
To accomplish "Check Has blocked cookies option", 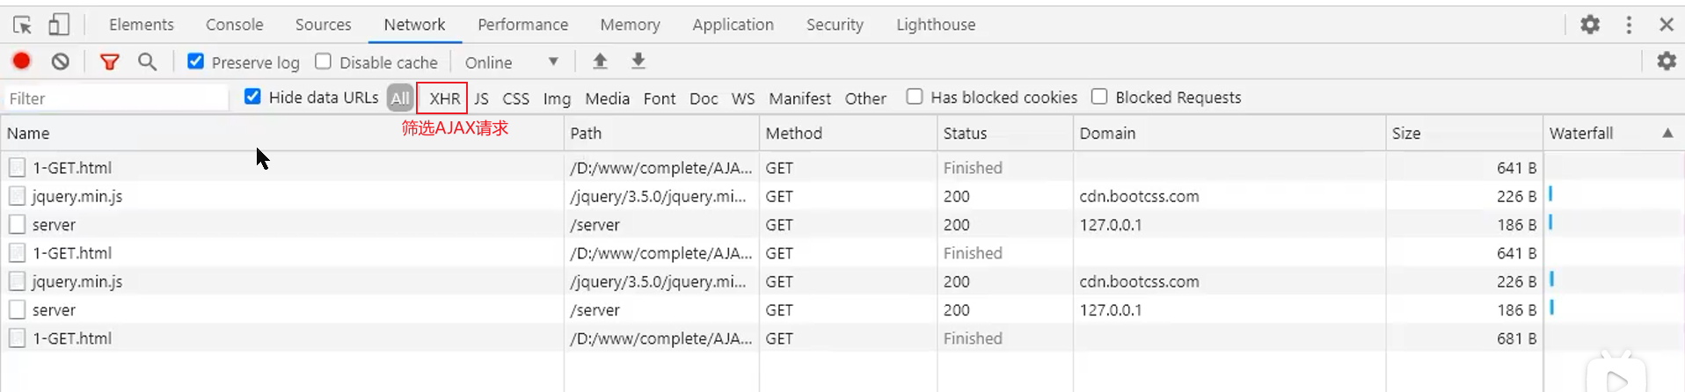I will 915,97.
